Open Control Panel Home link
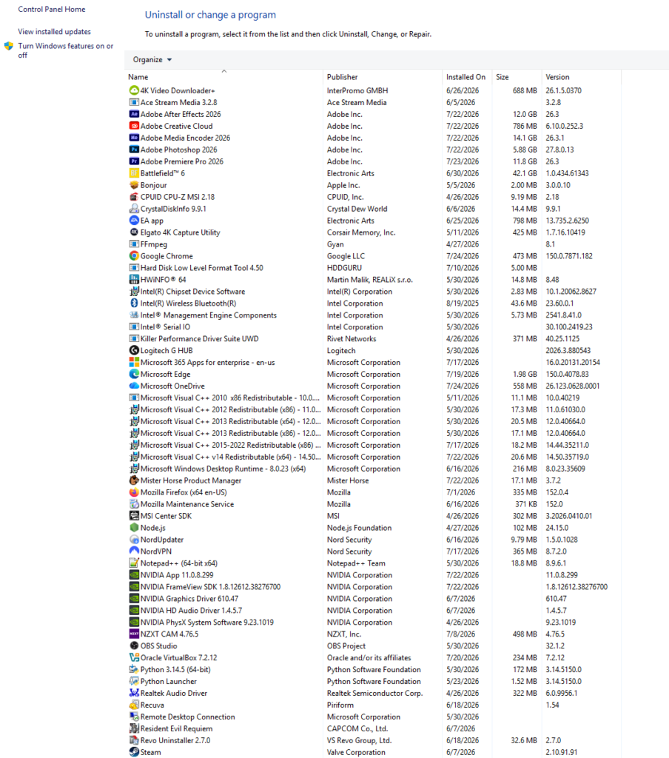Screen dimensions: 669x758 point(52,9)
